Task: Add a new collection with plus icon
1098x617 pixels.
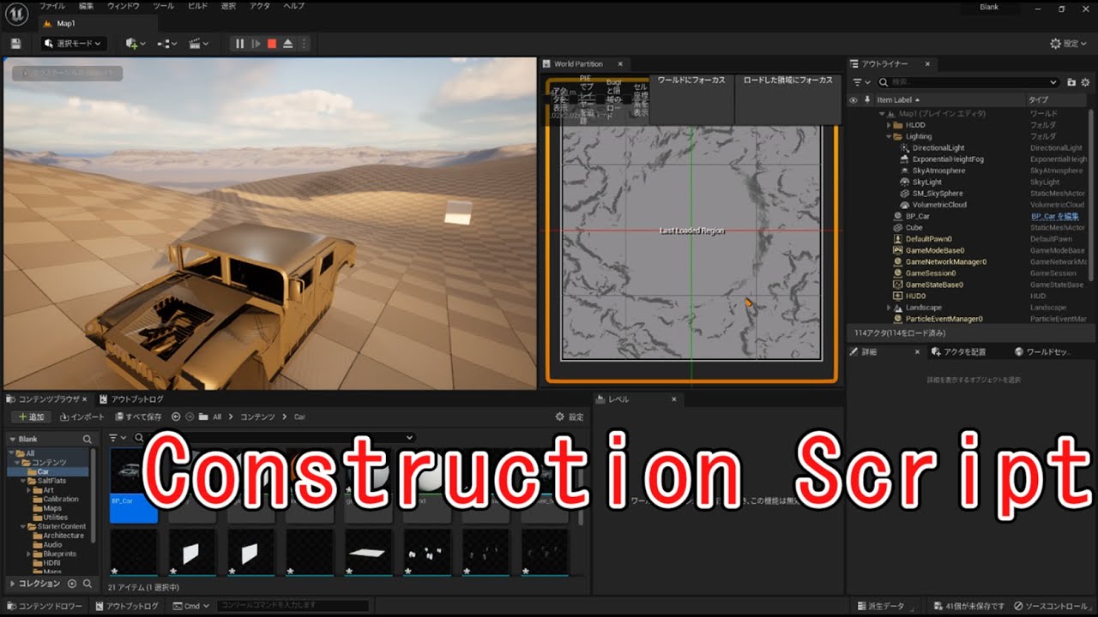Action: click(x=72, y=584)
